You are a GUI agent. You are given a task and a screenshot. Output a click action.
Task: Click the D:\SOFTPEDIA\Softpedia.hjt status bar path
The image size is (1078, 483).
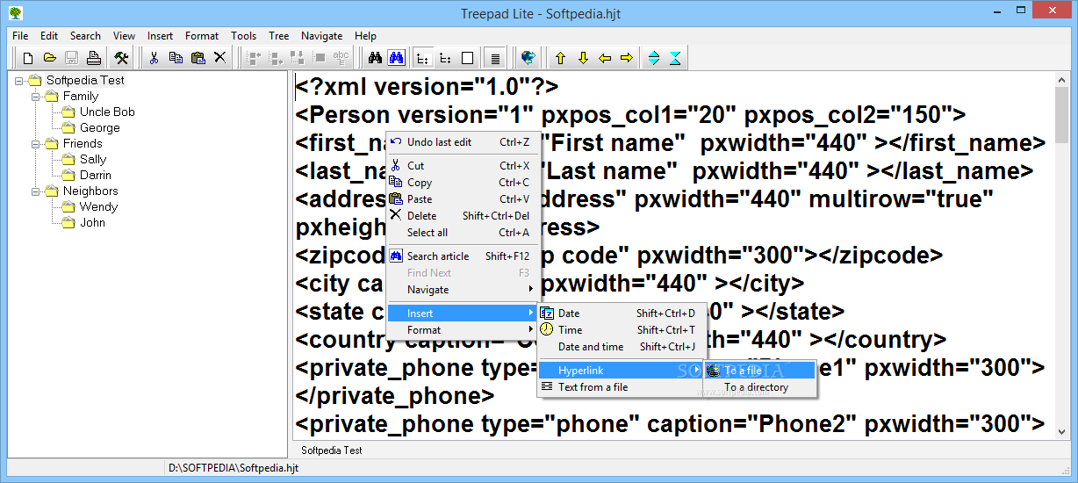click(234, 469)
